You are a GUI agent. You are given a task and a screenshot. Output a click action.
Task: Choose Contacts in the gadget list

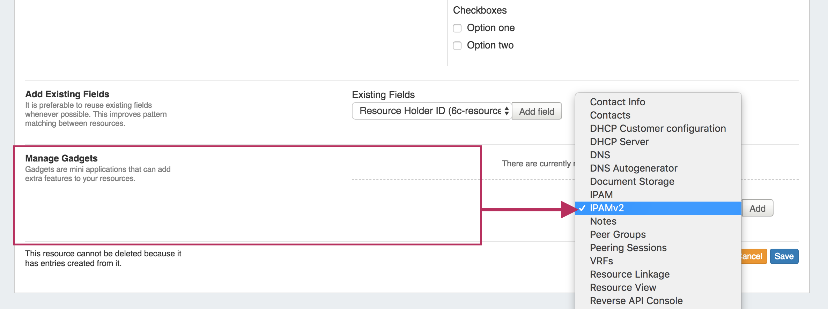(610, 115)
